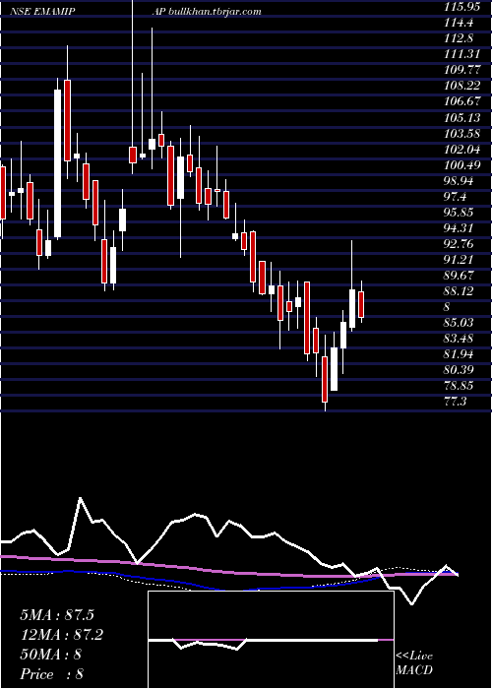This screenshot has width=492, height=689.
Task: Click the <<Live label
Action: click(414, 657)
